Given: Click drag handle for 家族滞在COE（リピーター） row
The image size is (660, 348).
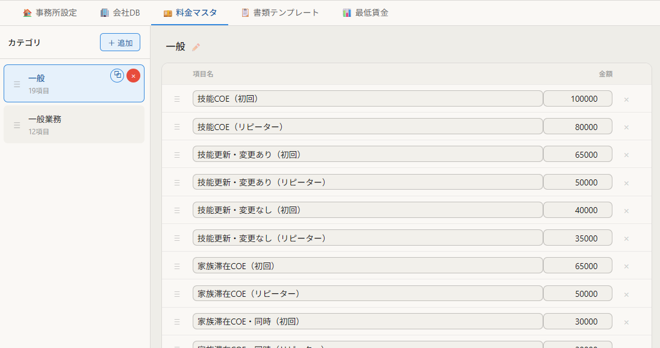Looking at the screenshot, I should [x=177, y=294].
